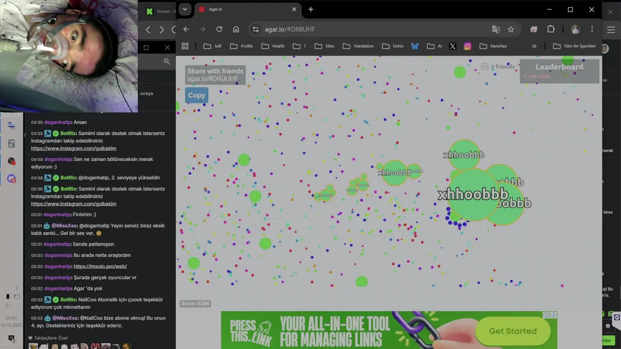This screenshot has width=621, height=349.
Task: Click the message 'Agar 'da yok'
Action: tap(88, 289)
